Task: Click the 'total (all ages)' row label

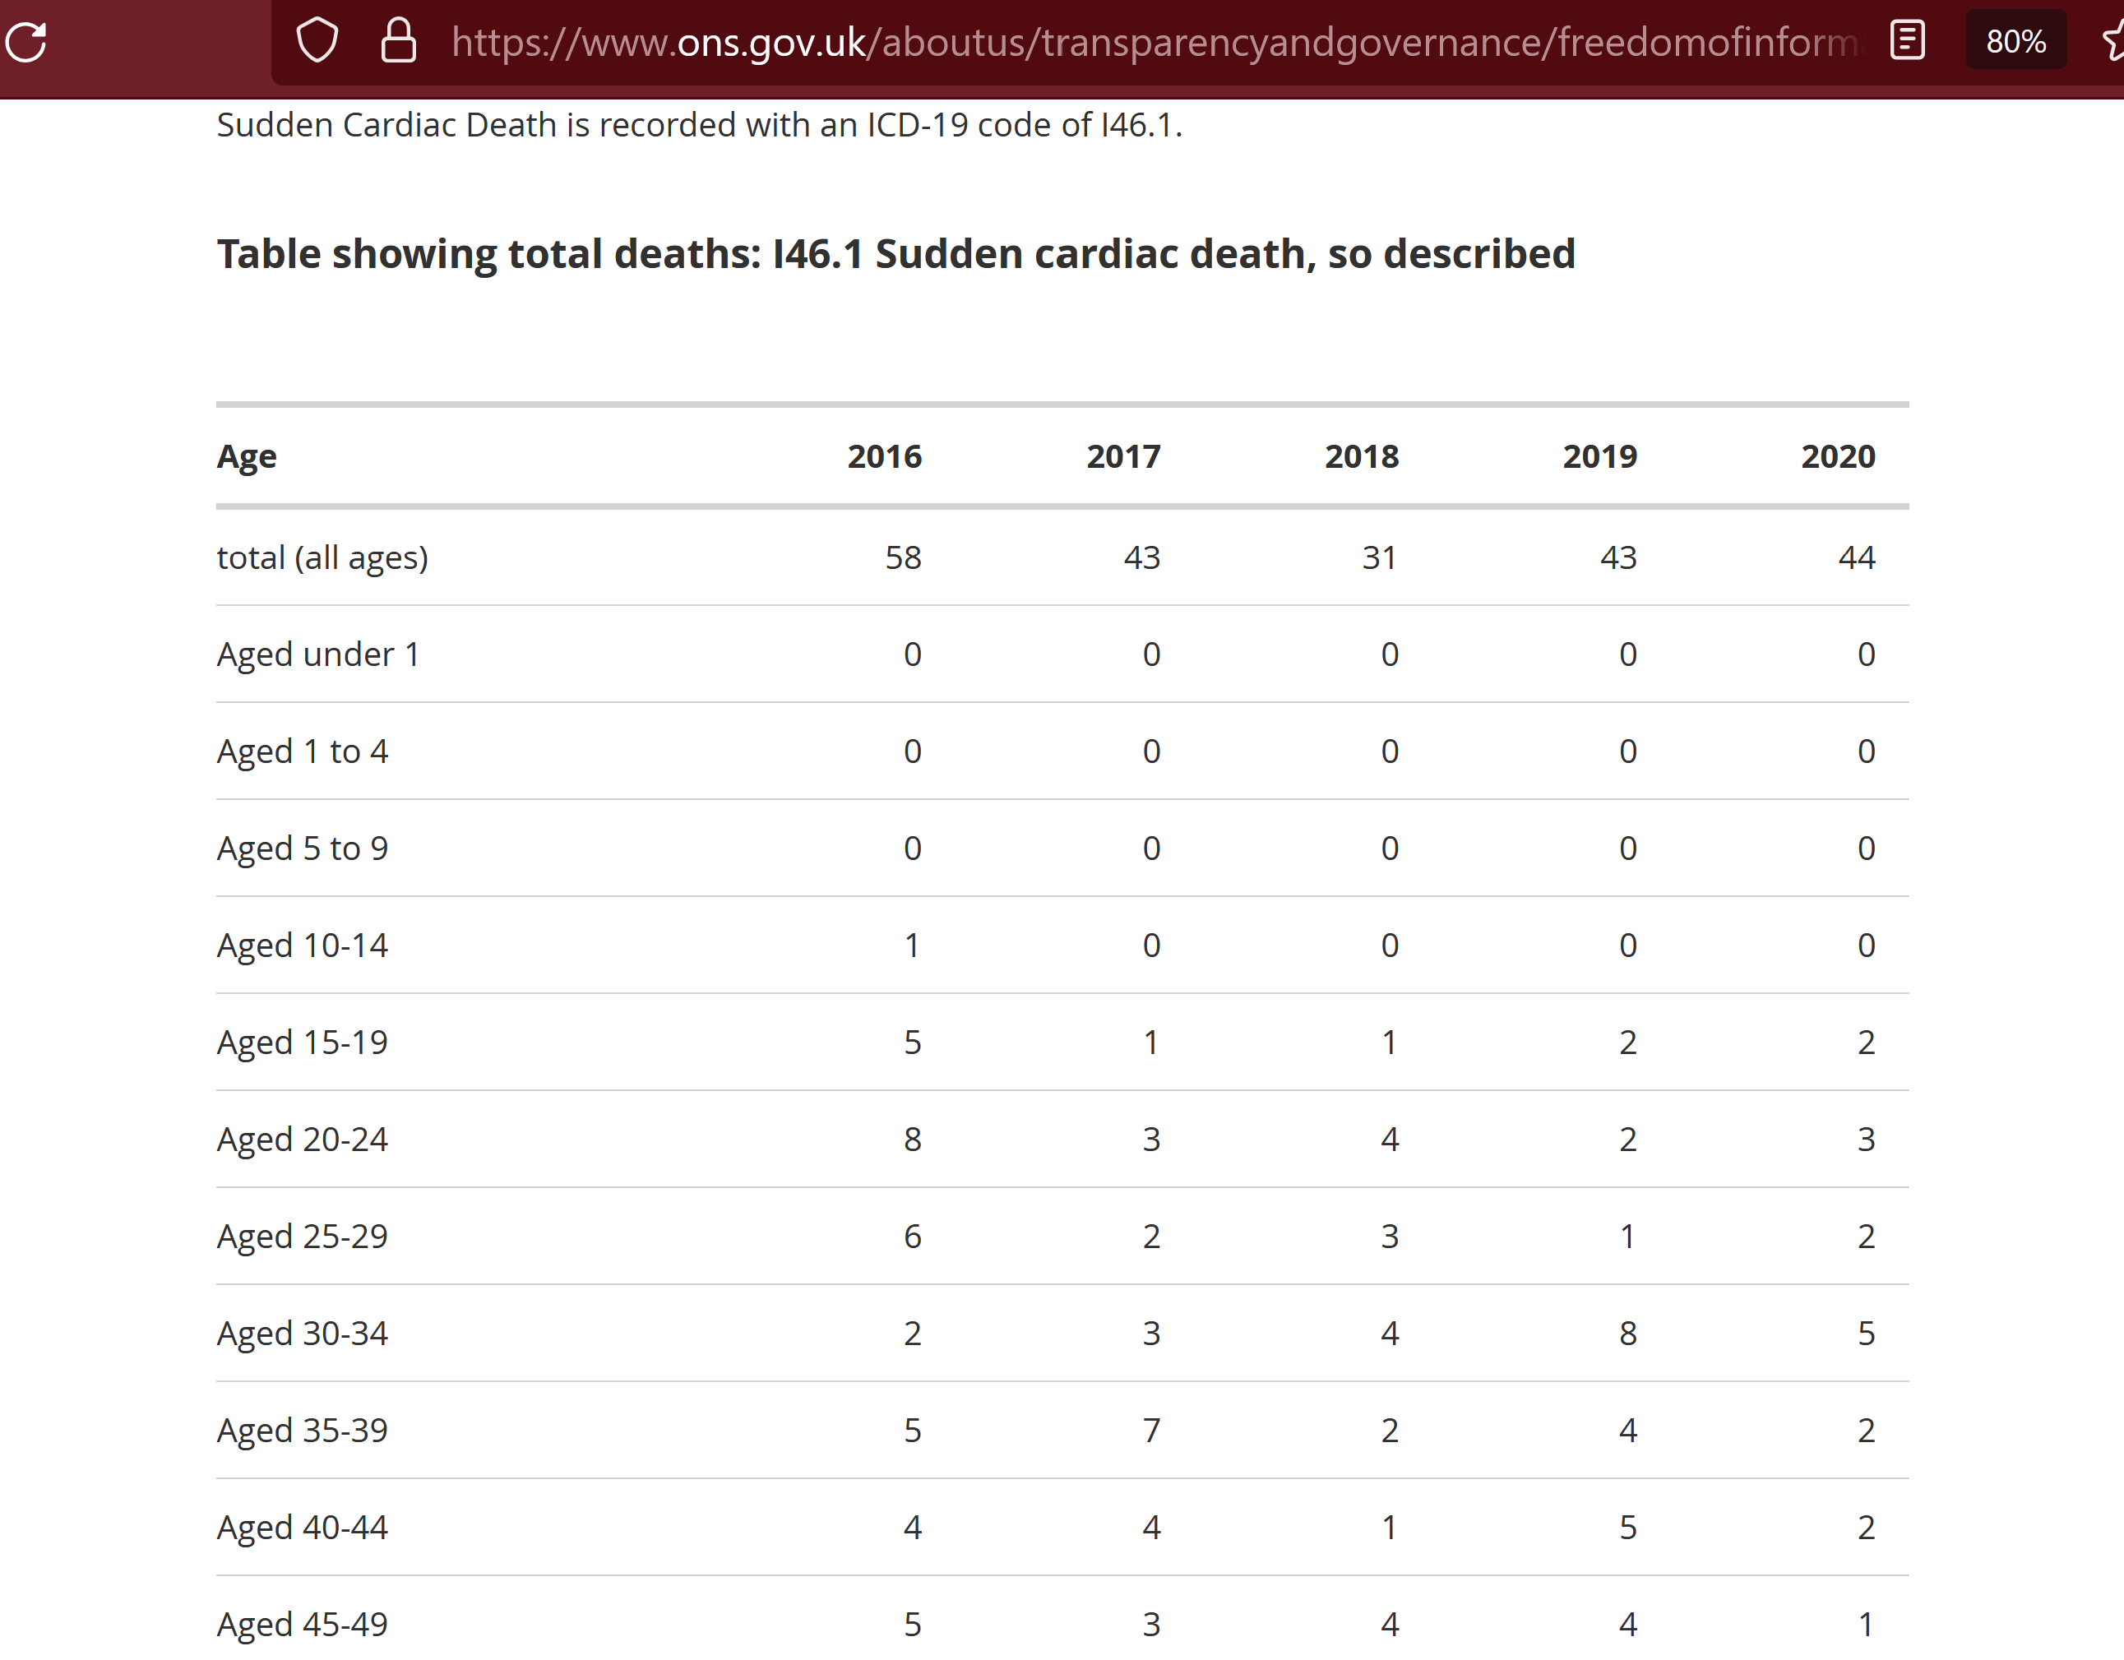Action: click(x=322, y=558)
